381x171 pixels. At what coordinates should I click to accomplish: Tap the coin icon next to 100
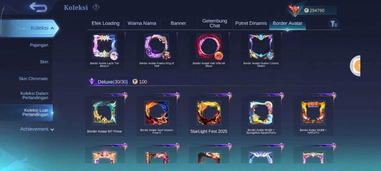[x=135, y=82]
